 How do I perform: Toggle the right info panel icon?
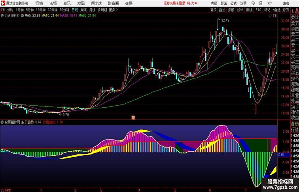point(275,16)
